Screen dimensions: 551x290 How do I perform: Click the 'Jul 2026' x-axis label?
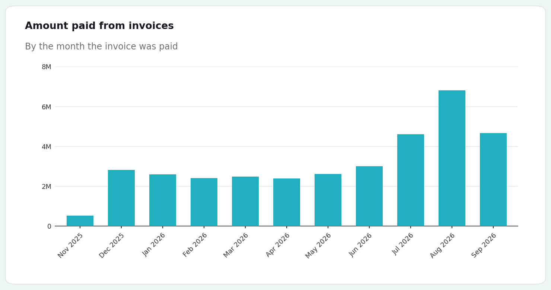403,244
